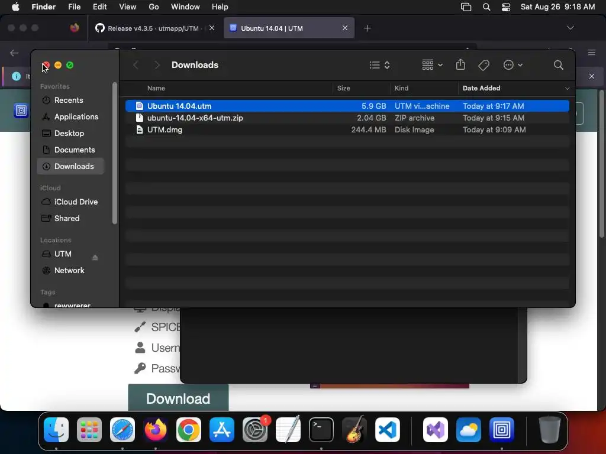Click the Download button on the webpage
Image resolution: width=606 pixels, height=454 pixels.
click(178, 398)
